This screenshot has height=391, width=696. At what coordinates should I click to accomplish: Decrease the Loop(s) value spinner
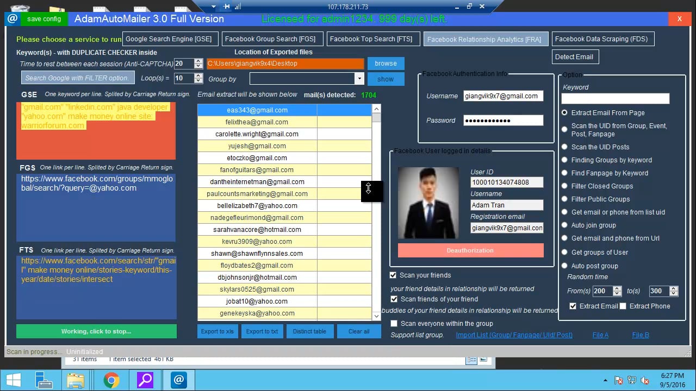coord(198,80)
